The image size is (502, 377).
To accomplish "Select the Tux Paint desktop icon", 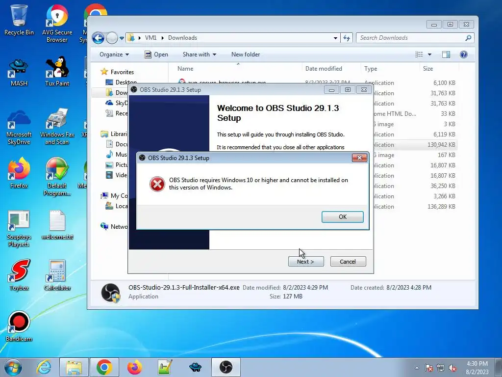I will pos(57,72).
